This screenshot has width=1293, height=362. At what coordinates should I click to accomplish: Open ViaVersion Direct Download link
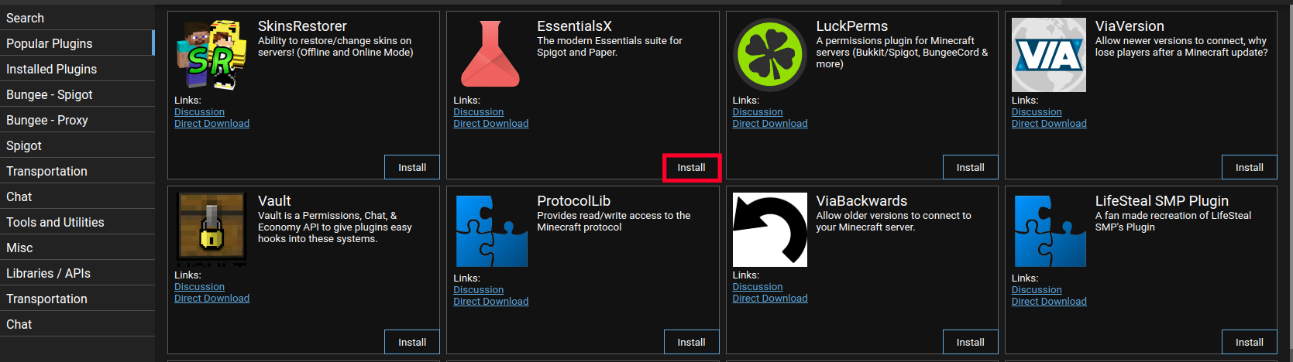1049,124
